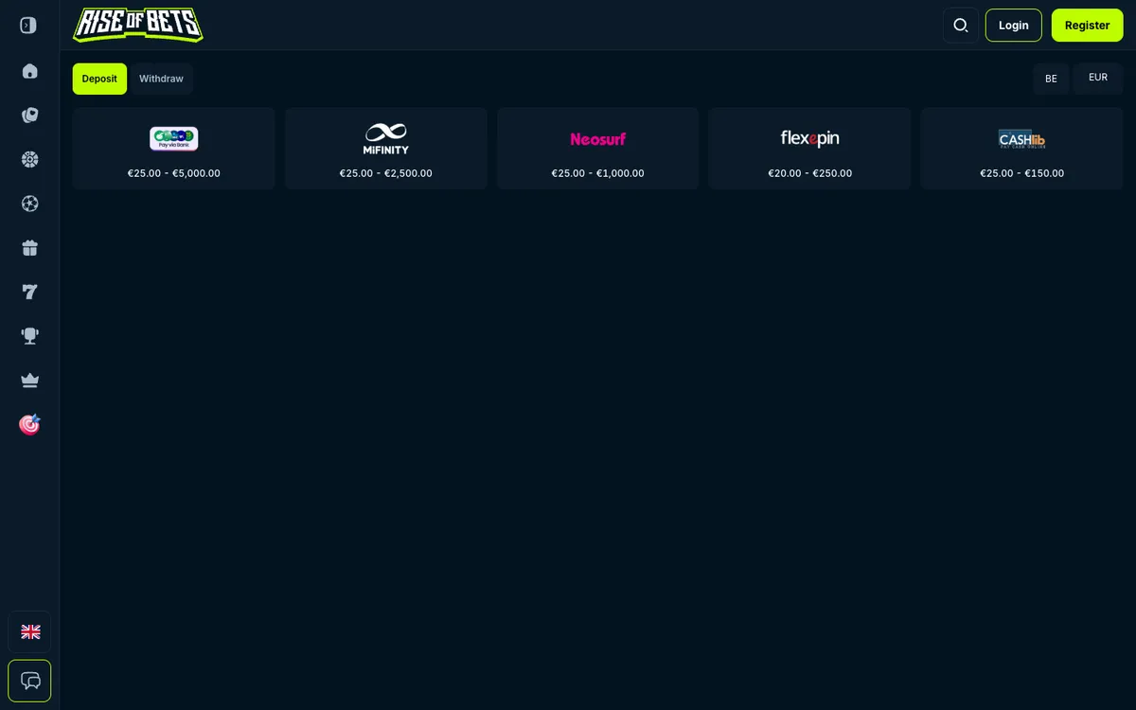The height and width of the screenshot is (710, 1136).
Task: Open the playing cards casino icon
Action: tap(29, 115)
